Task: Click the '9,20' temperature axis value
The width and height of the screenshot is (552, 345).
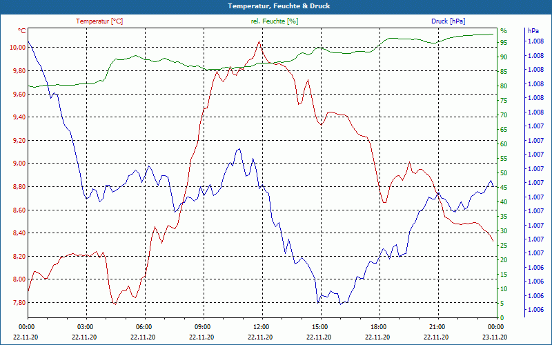Action: coord(19,141)
